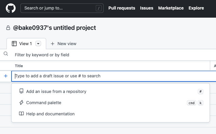The image size is (216, 134).
Task: Click the lightning bolt Command palette icon
Action: click(21, 102)
